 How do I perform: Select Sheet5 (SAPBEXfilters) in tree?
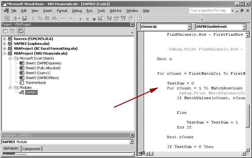tap(42, 78)
